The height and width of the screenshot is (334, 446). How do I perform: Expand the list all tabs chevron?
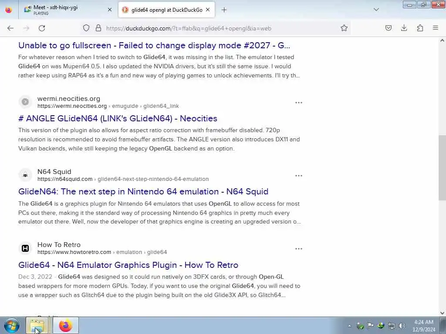click(376, 10)
